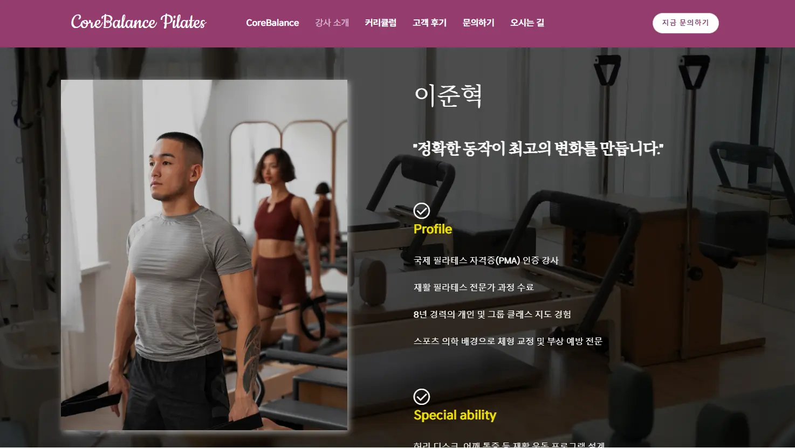Click the quote 정확한 동작이 최고의 변화를 만듭니다
This screenshot has width=795, height=448.
(538, 148)
